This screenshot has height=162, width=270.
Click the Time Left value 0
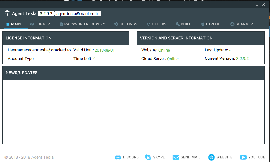(94, 59)
